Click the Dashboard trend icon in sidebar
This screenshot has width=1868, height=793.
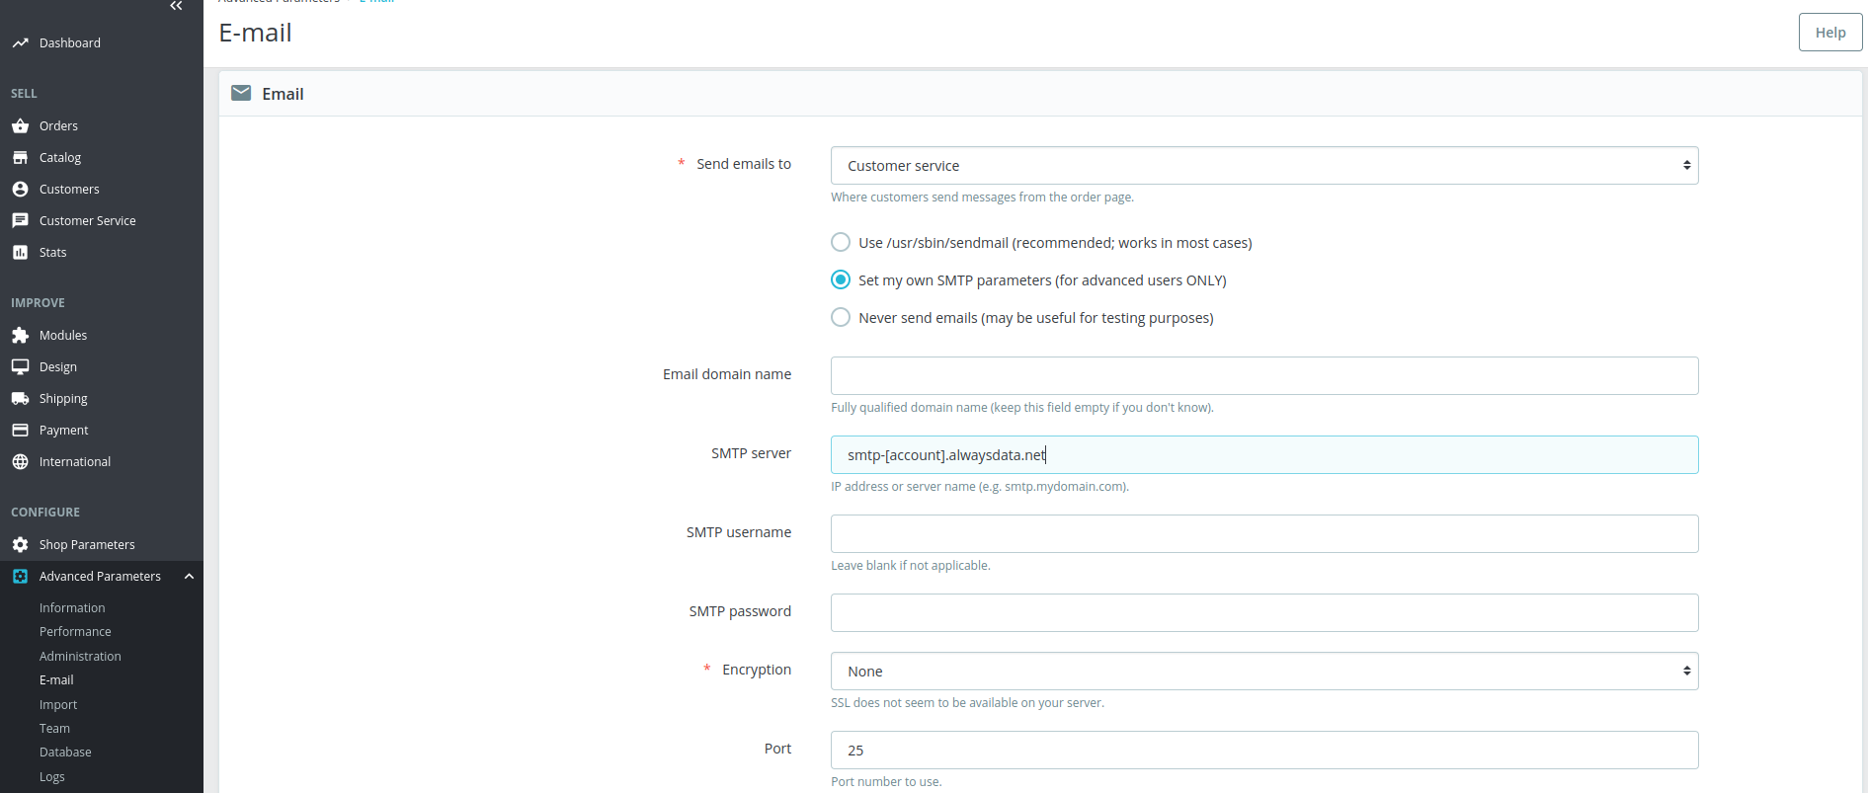pyautogui.click(x=20, y=43)
